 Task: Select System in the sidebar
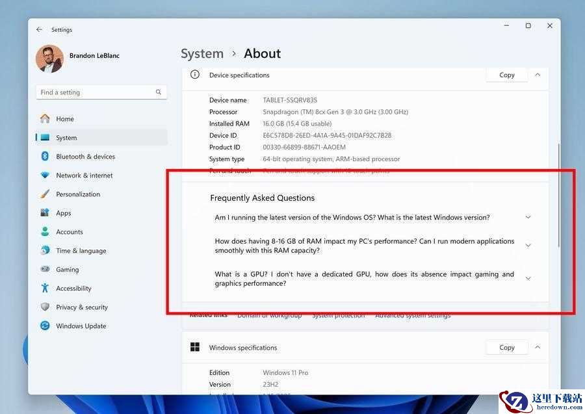pyautogui.click(x=101, y=138)
